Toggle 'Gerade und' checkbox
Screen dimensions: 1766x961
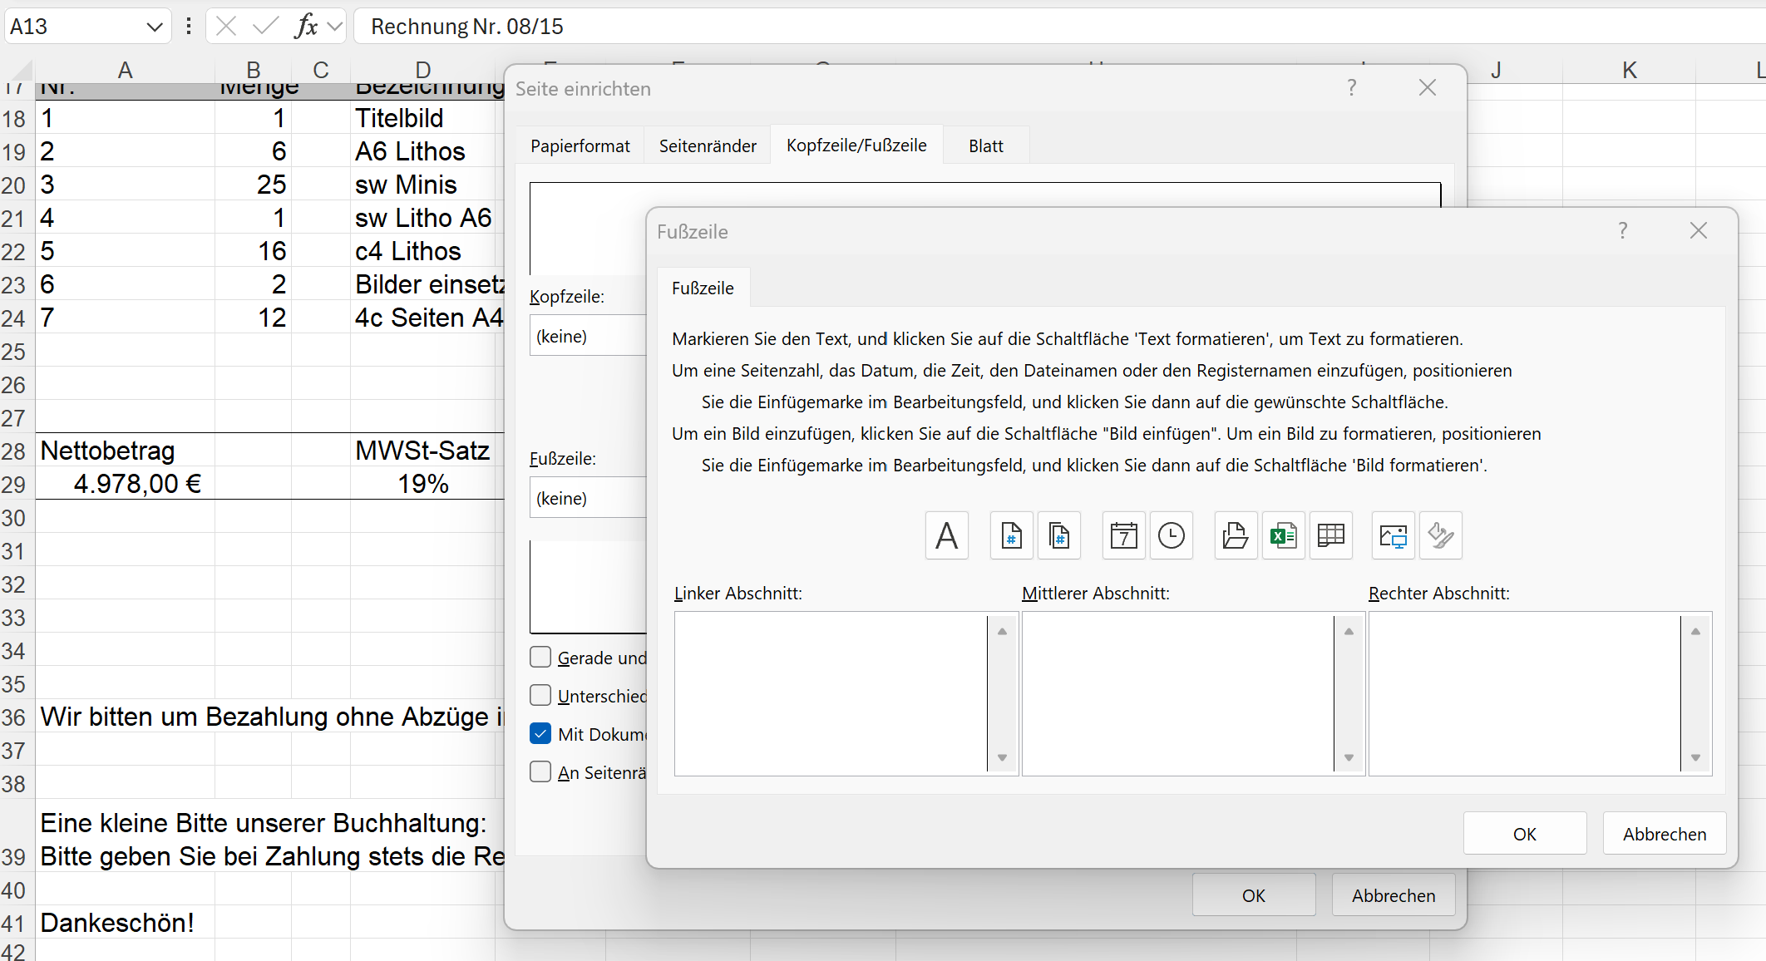click(540, 658)
